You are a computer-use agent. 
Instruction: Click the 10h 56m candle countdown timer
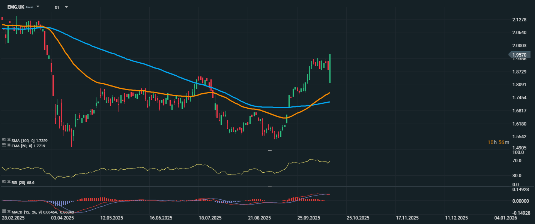pos(498,142)
